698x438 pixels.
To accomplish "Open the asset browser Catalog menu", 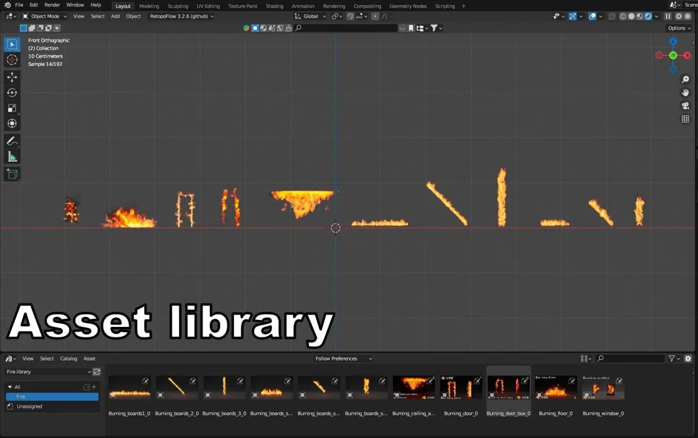I will [x=69, y=359].
